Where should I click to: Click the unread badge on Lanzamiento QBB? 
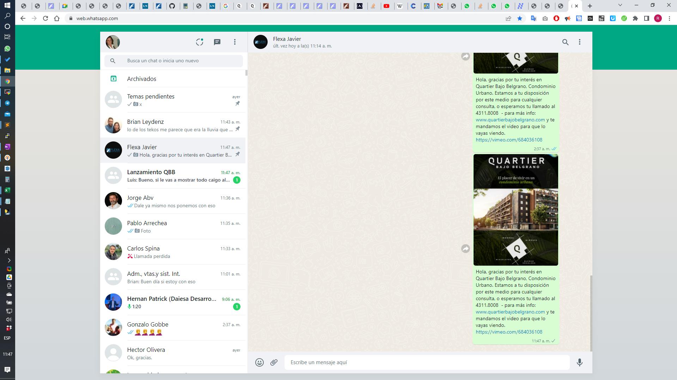pos(237,180)
